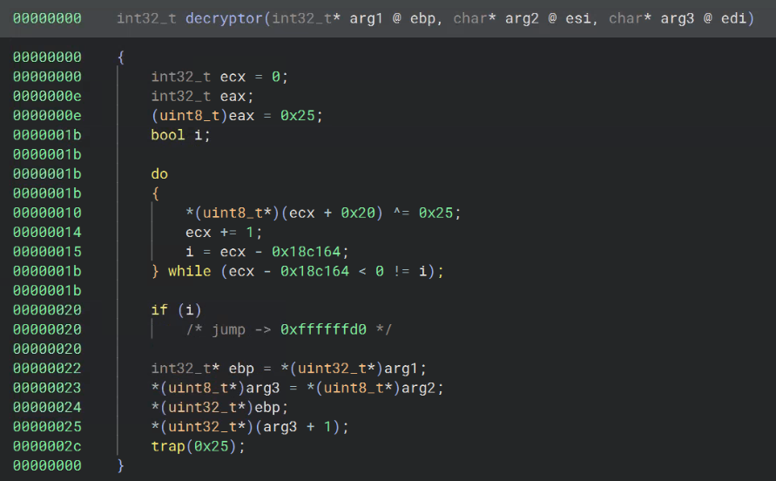
Task: Select the "arg2 @ esi" parameter in the signature
Action: (x=548, y=19)
